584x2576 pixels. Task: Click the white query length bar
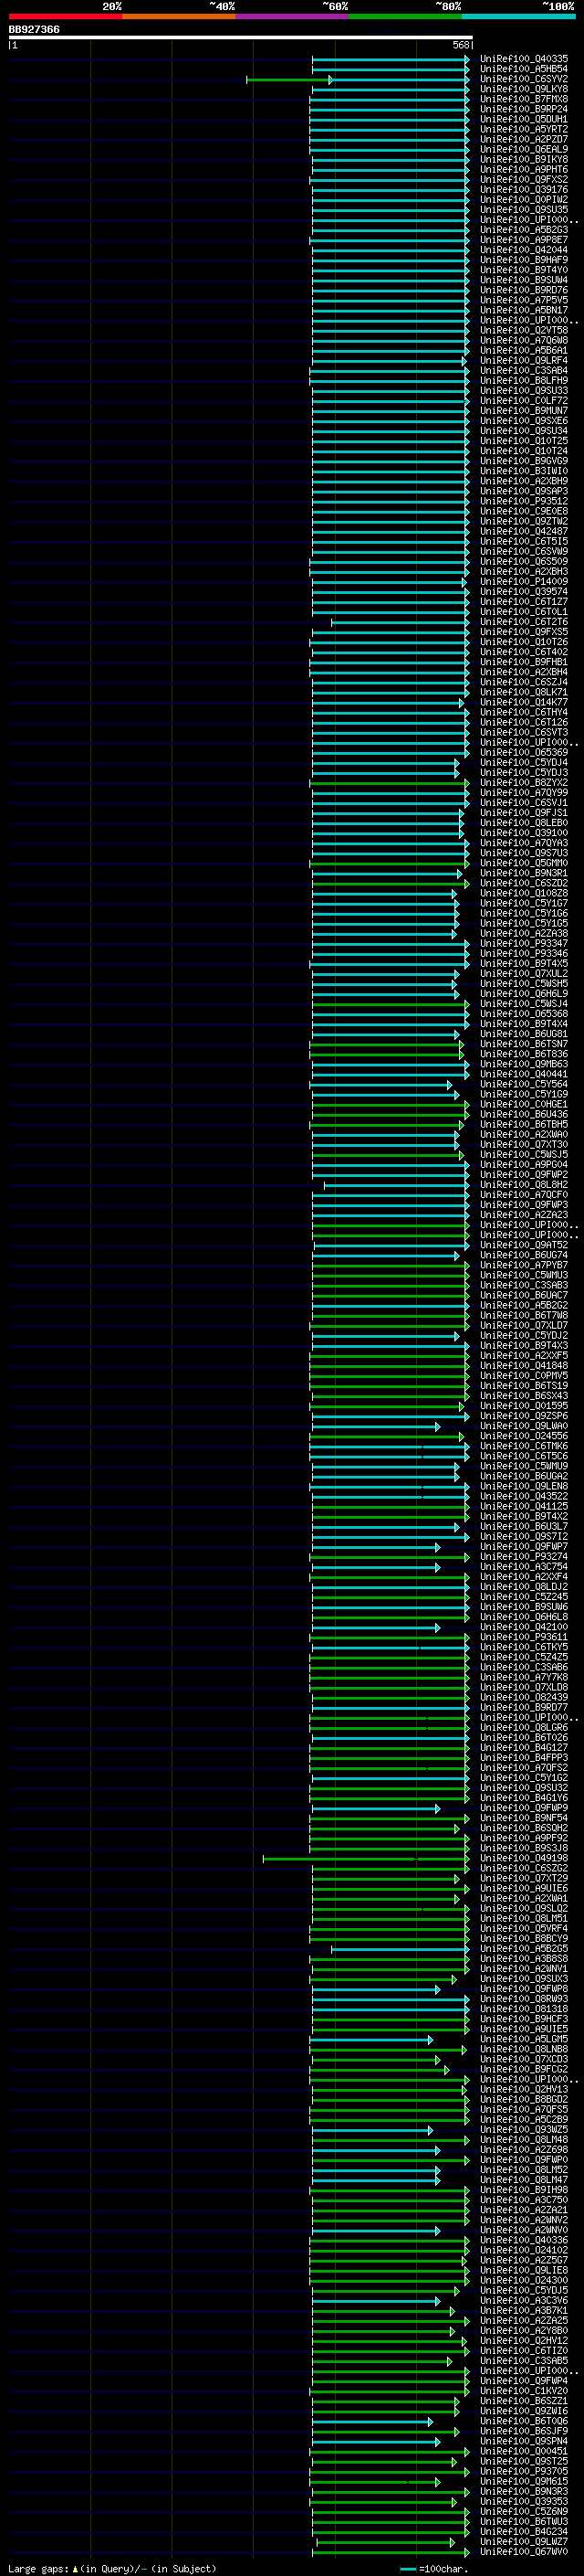[x=241, y=37]
